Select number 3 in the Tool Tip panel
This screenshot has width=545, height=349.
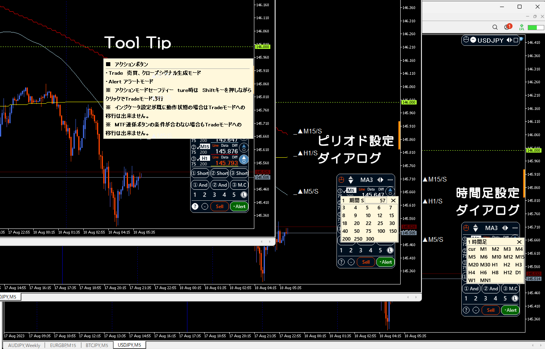214,194
